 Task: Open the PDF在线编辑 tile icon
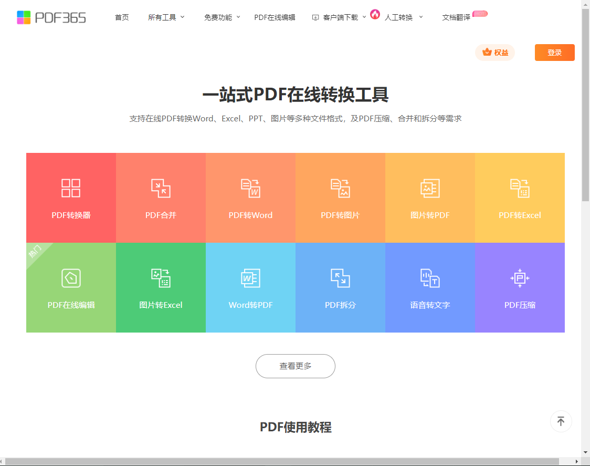pyautogui.click(x=71, y=278)
